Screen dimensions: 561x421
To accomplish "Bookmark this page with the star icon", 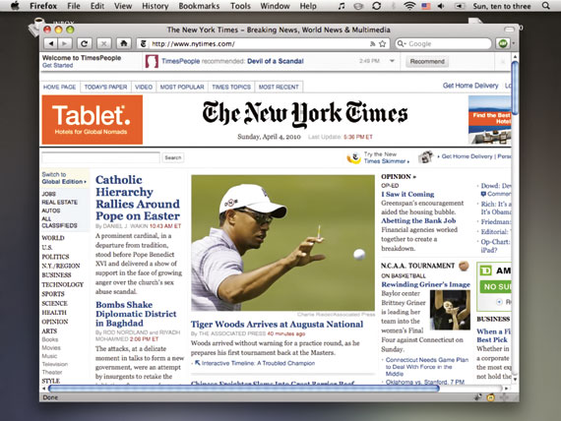I will (383, 43).
